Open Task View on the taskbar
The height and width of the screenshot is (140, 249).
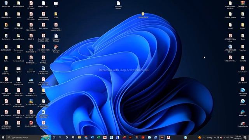point(60,137)
